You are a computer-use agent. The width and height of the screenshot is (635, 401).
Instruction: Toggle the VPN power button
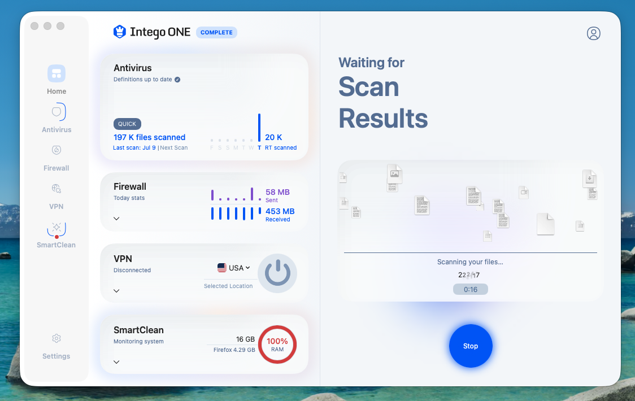pos(277,273)
